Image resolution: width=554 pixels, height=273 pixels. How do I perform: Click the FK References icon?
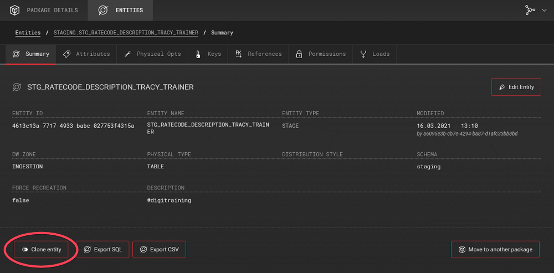click(x=238, y=54)
